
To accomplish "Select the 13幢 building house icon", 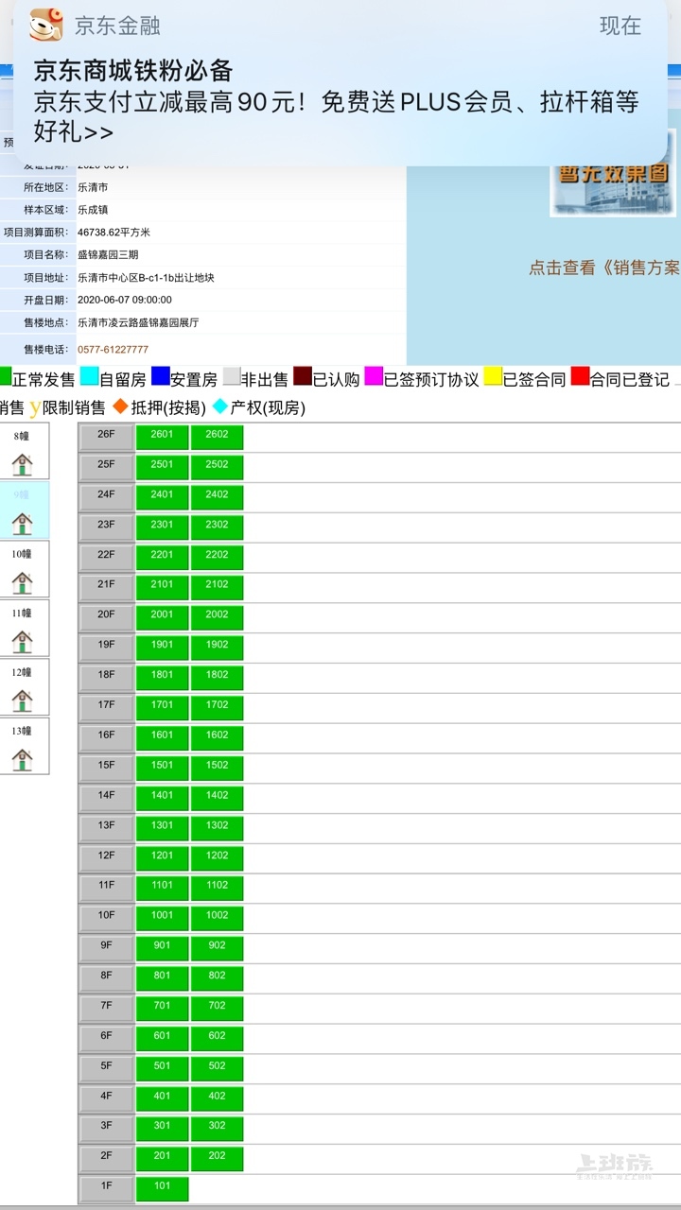I will click(x=22, y=759).
